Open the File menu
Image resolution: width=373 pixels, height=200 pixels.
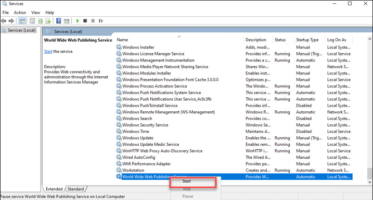click(5, 12)
